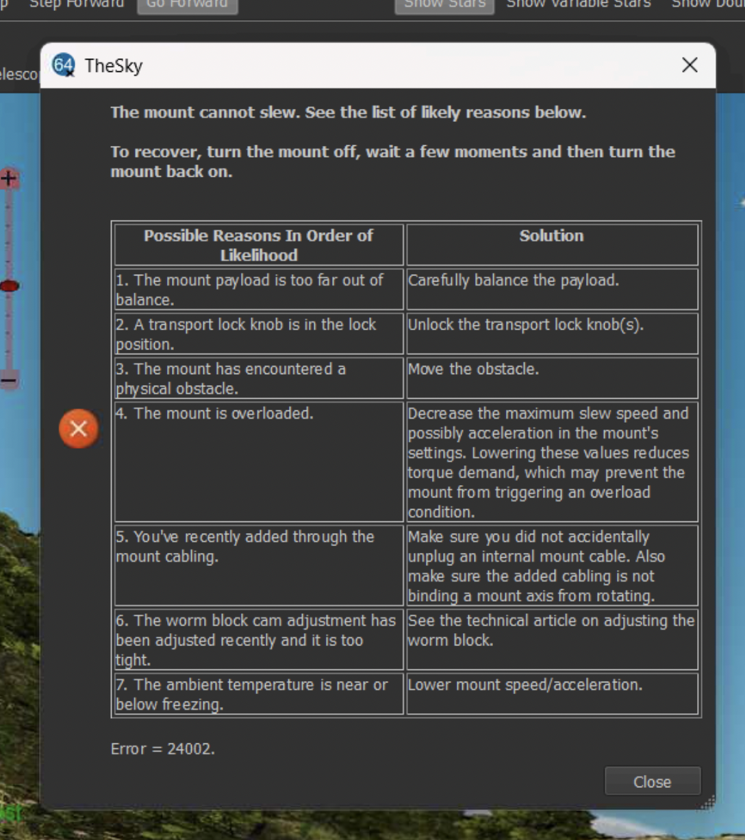The width and height of the screenshot is (745, 840).
Task: Click the Solution column header
Action: coord(551,236)
